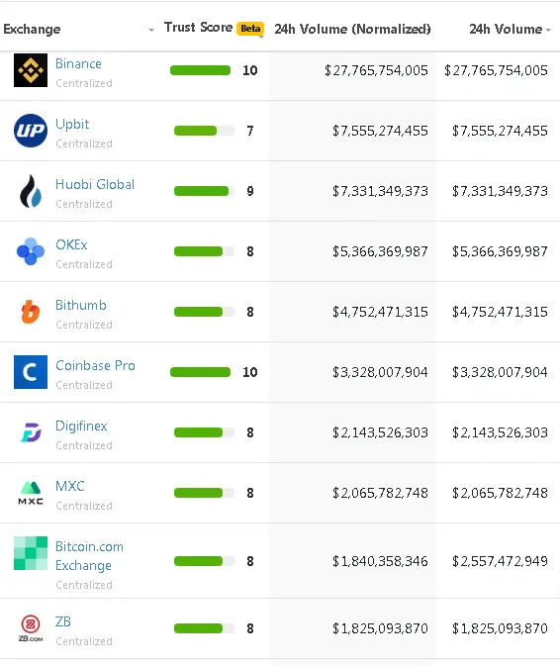
Task: Click MXC trust score bar
Action: pyautogui.click(x=205, y=493)
